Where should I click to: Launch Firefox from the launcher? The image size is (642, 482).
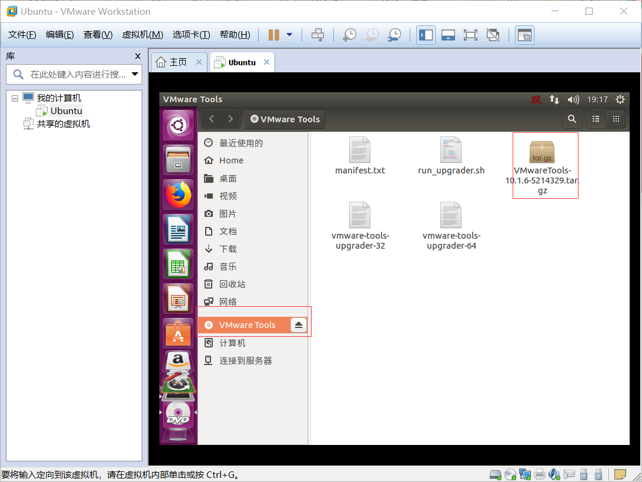(178, 195)
